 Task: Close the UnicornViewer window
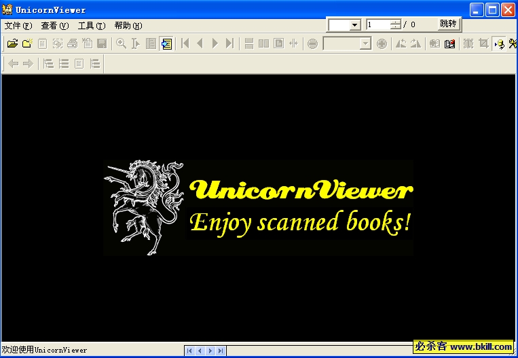point(508,10)
